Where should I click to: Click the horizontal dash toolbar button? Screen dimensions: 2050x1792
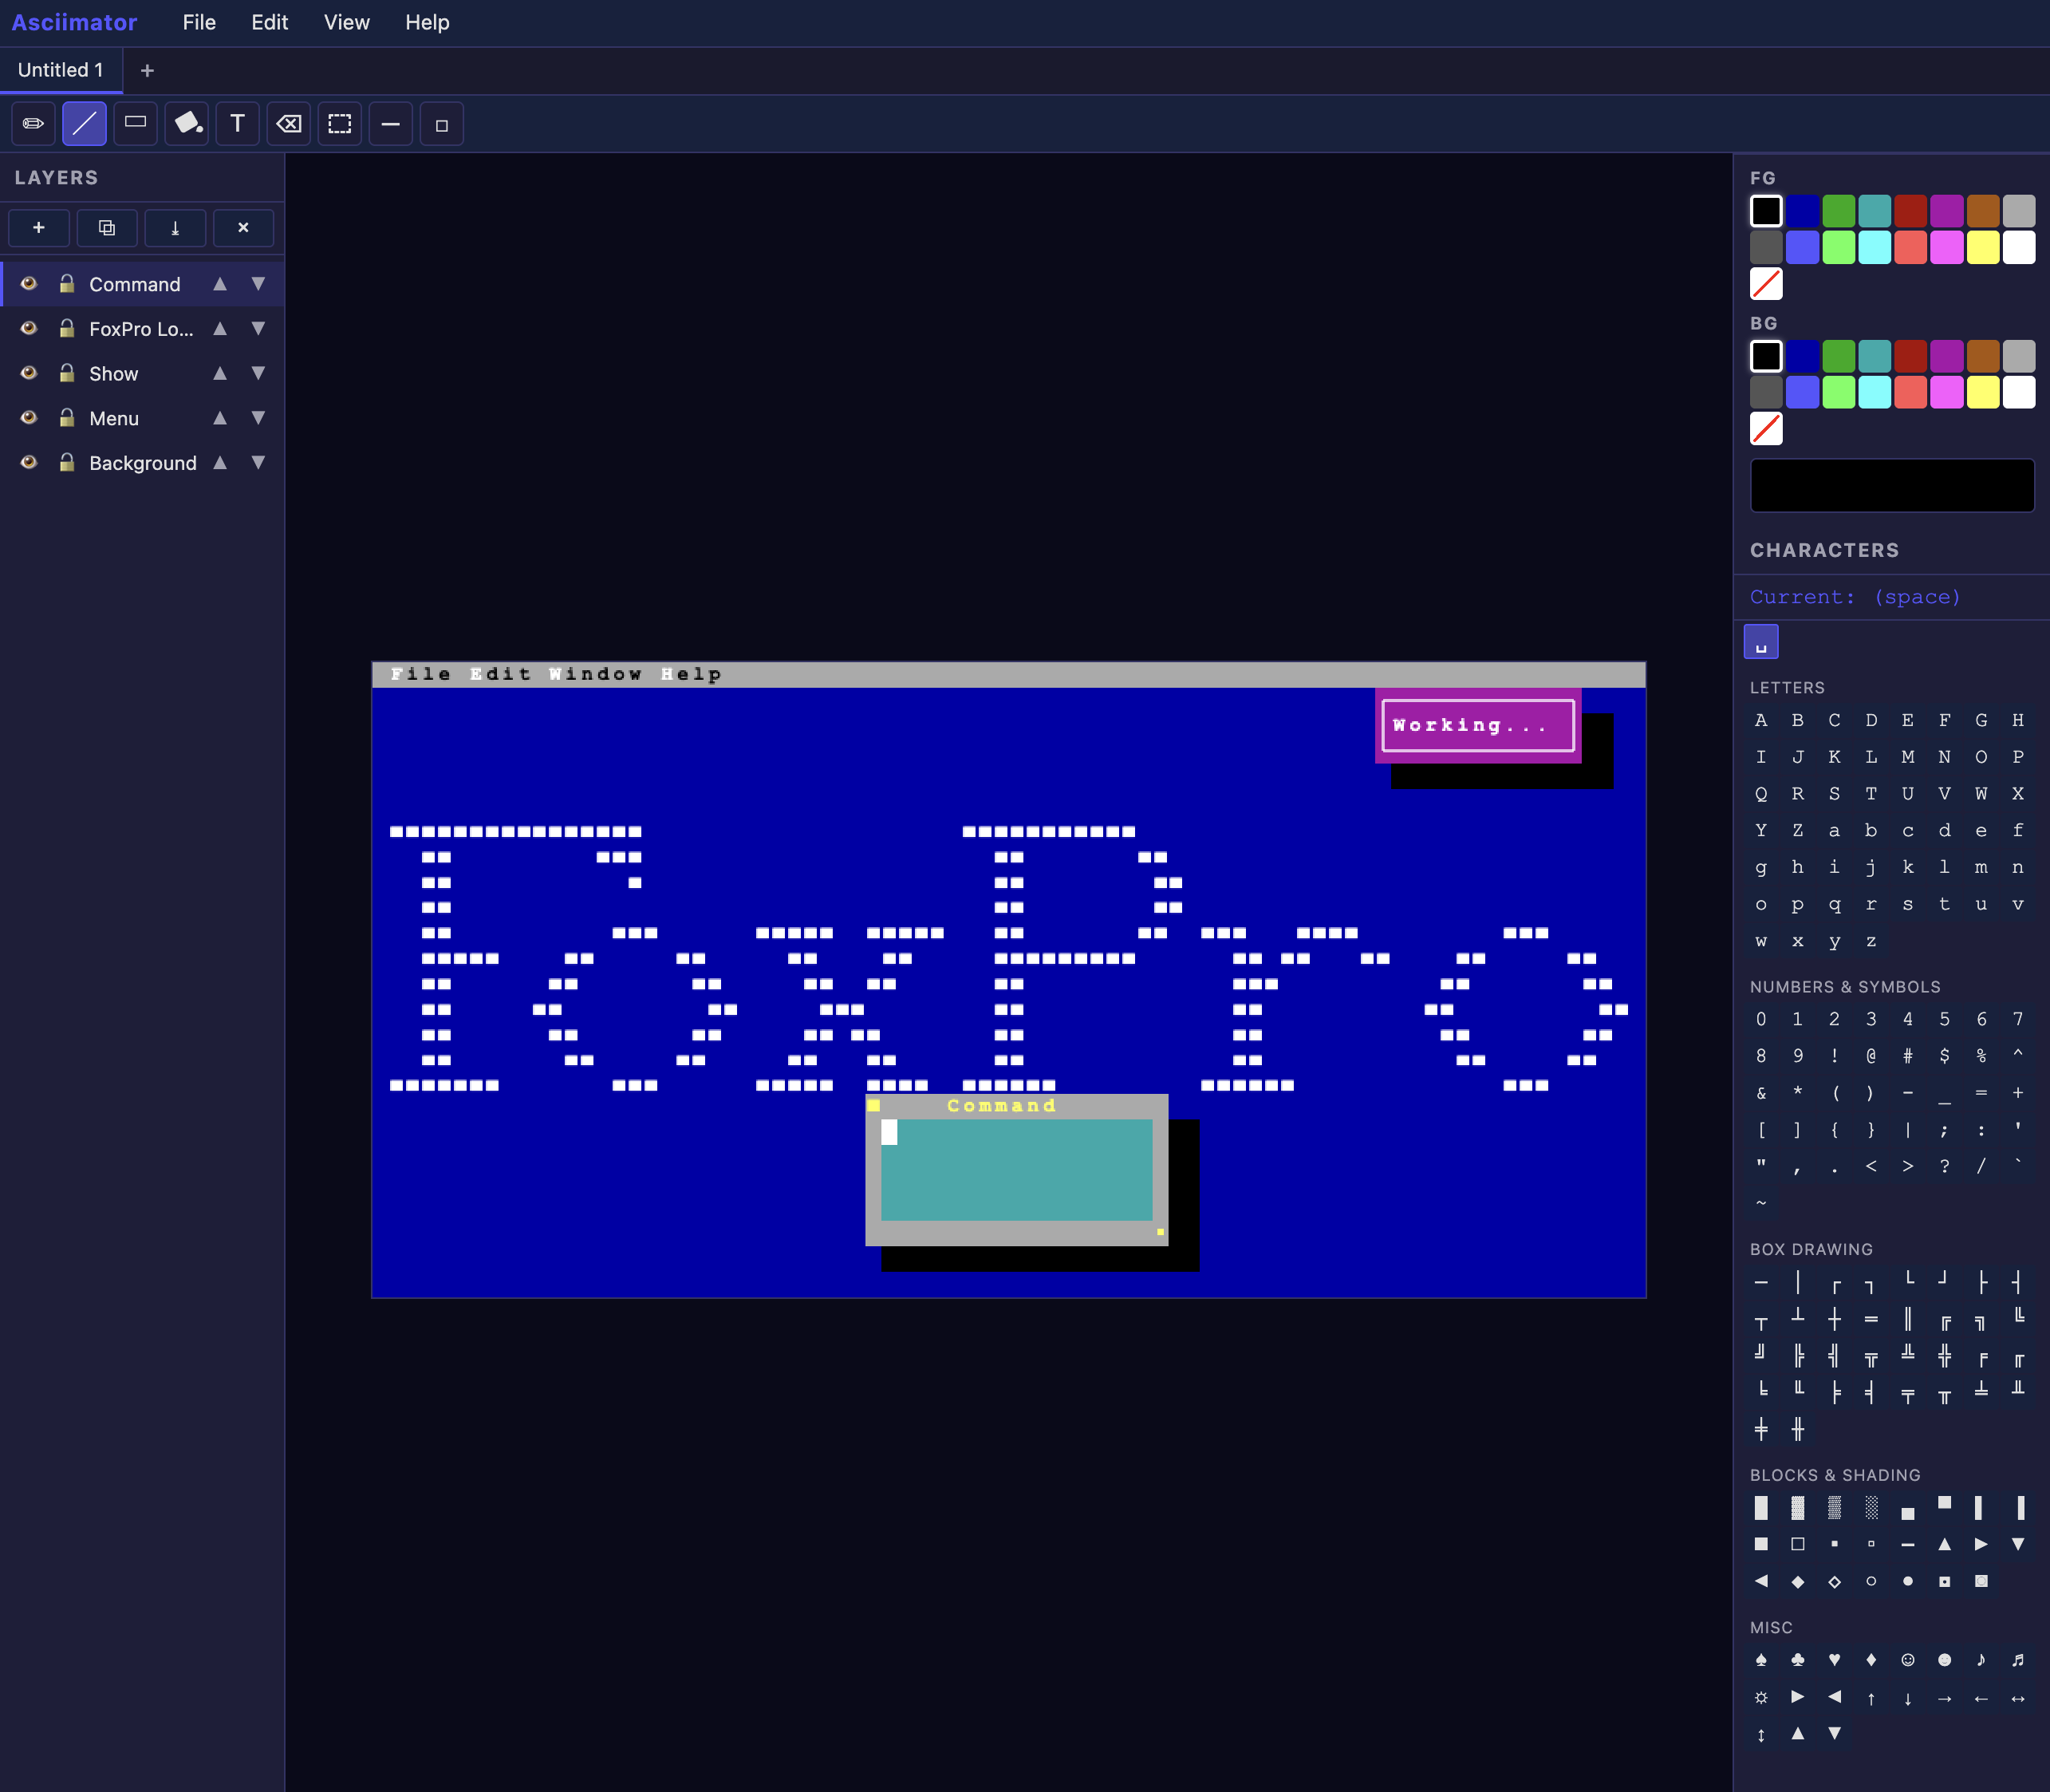coord(391,124)
